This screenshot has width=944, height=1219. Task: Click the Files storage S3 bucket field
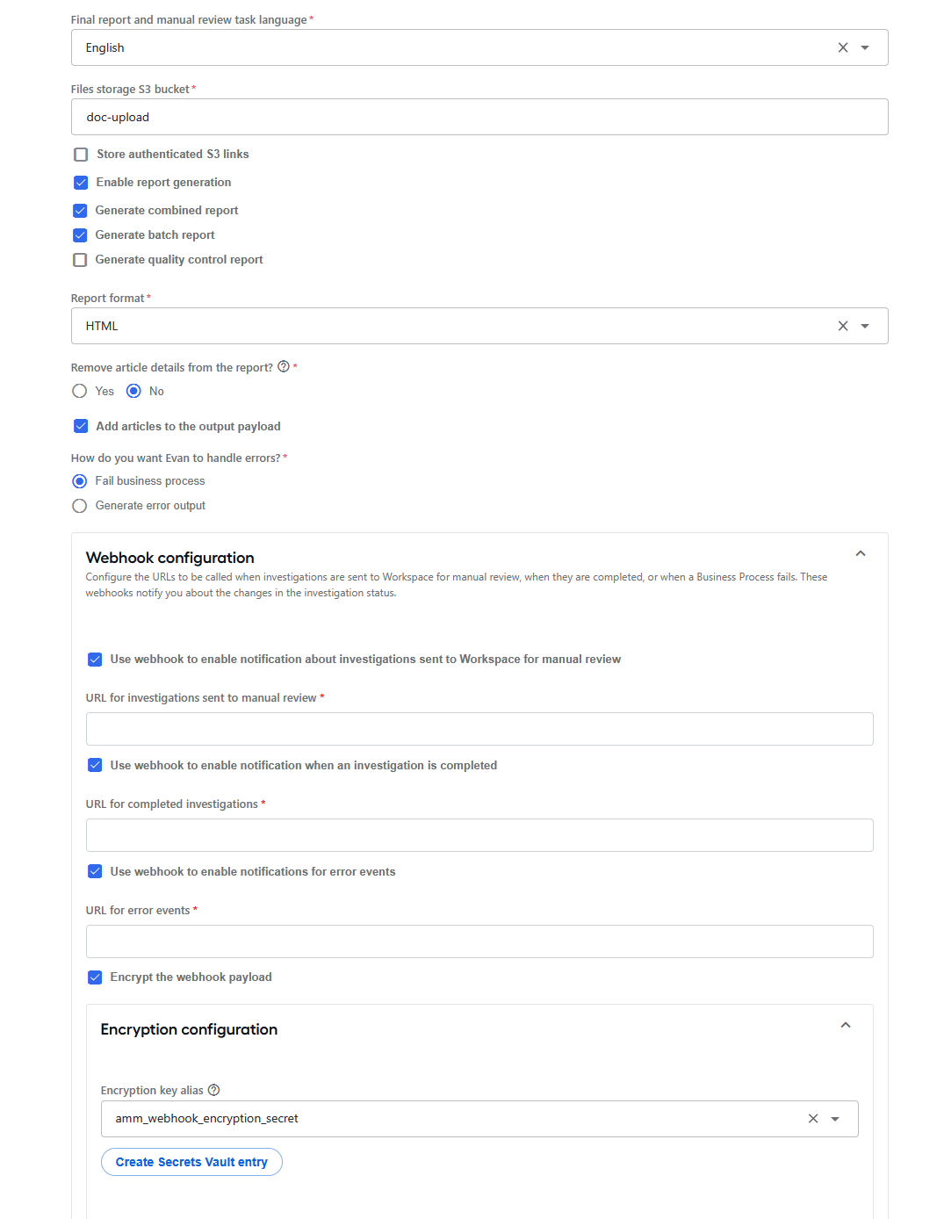[x=479, y=117]
